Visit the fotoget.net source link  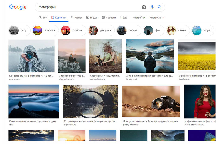pos(131,79)
